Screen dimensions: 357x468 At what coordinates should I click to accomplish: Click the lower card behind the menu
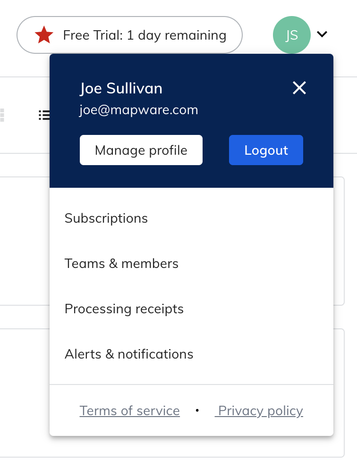[24, 392]
